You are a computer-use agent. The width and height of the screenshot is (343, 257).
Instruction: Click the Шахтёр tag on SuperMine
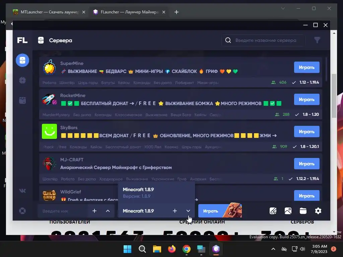pyautogui.click(x=67, y=83)
